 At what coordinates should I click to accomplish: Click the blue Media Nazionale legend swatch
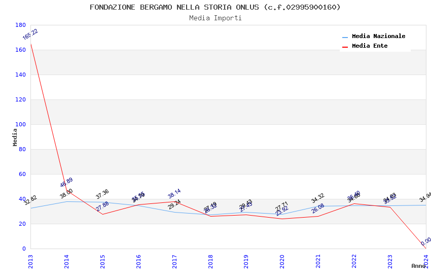[345, 37]
